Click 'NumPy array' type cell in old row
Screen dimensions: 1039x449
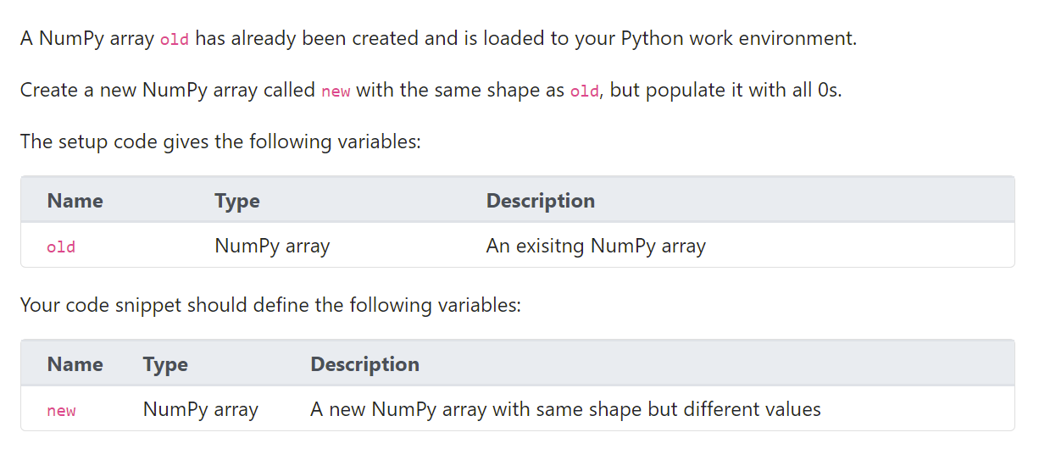pos(272,247)
